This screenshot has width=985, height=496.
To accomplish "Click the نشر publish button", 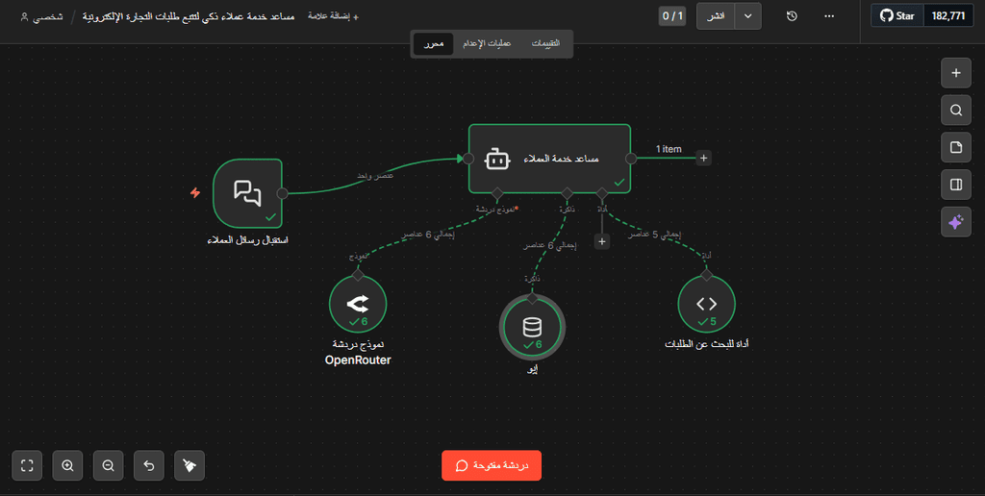I will [717, 16].
